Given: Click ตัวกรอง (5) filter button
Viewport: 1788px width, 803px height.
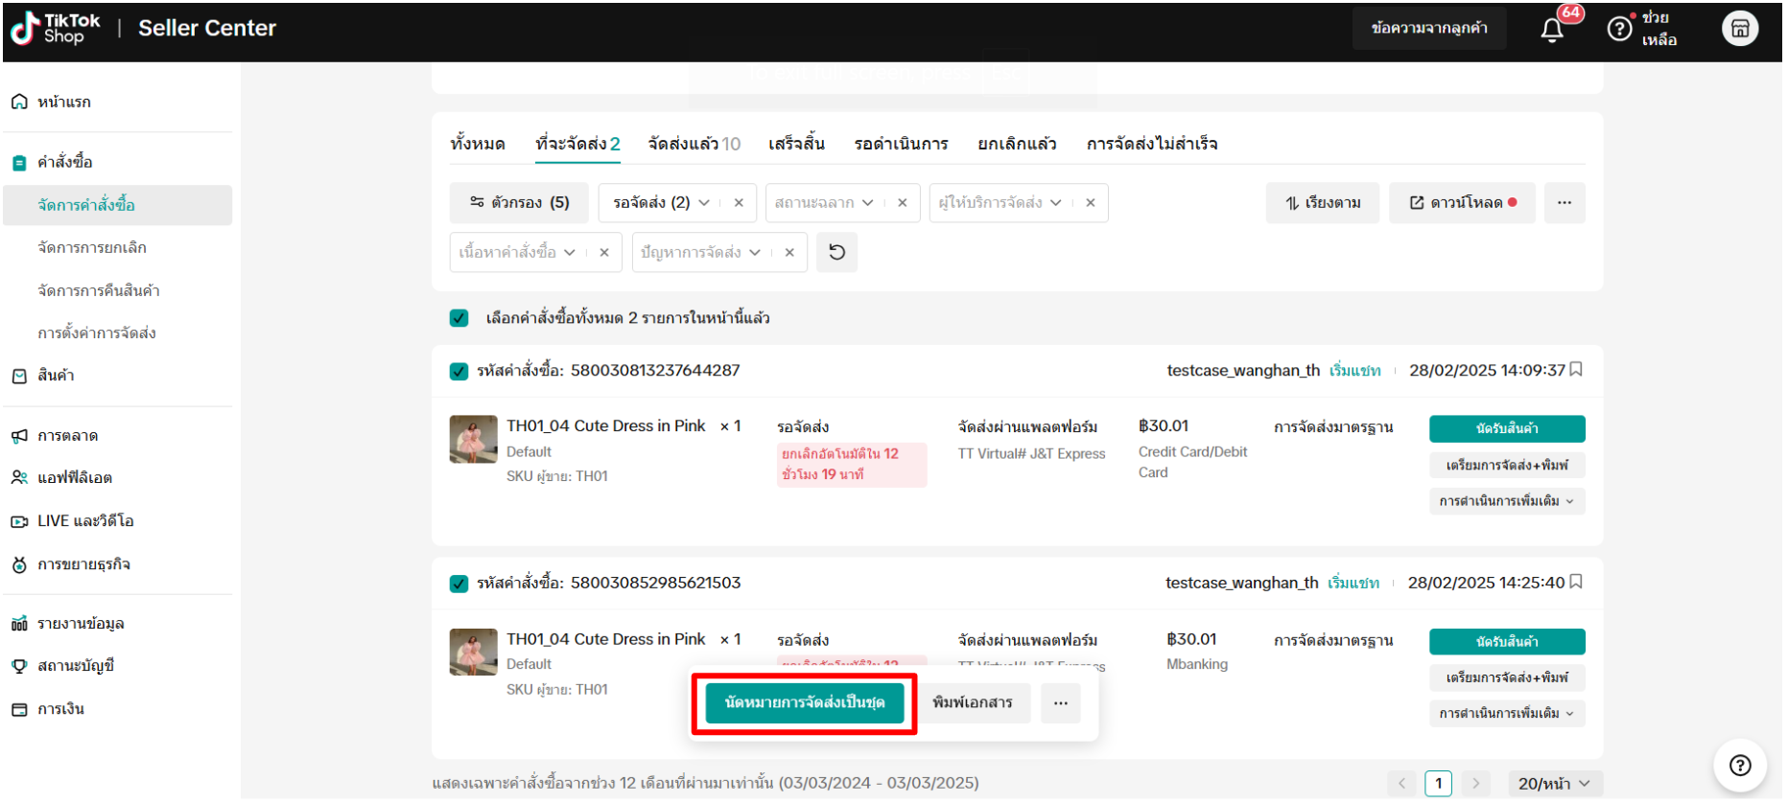Looking at the screenshot, I should tap(519, 202).
